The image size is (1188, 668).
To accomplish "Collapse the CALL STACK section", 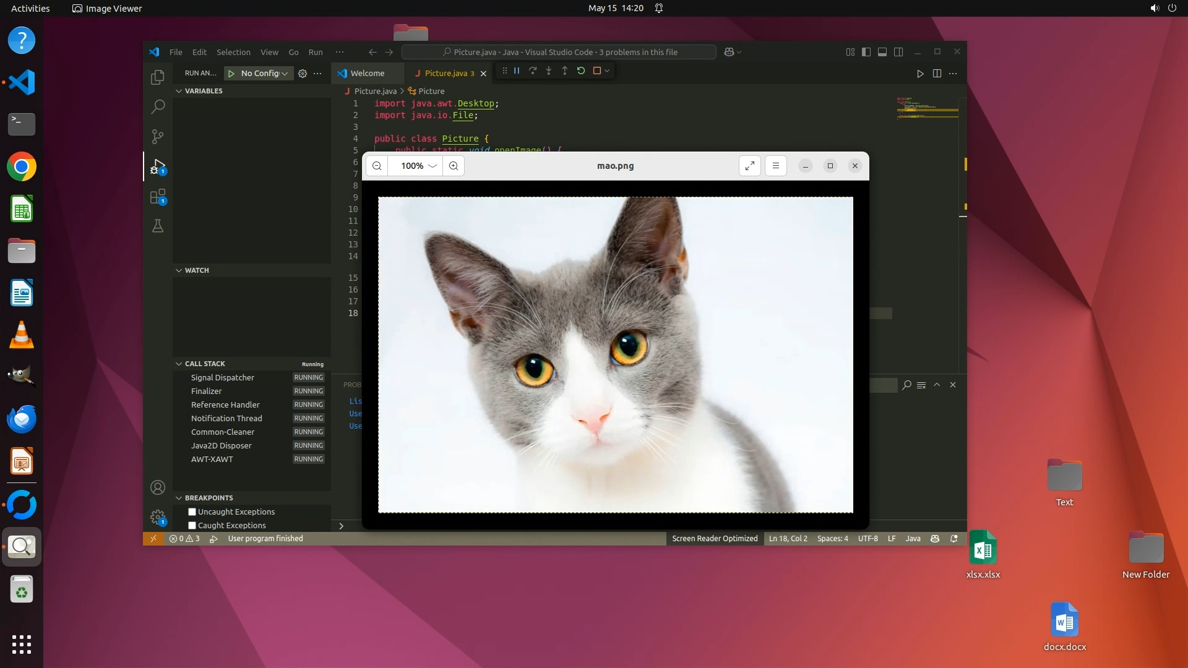I will 205,364.
